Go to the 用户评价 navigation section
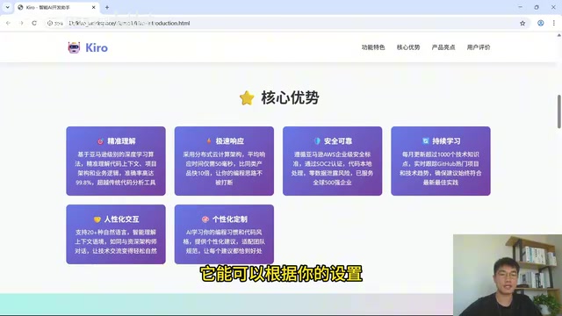 pyautogui.click(x=479, y=47)
